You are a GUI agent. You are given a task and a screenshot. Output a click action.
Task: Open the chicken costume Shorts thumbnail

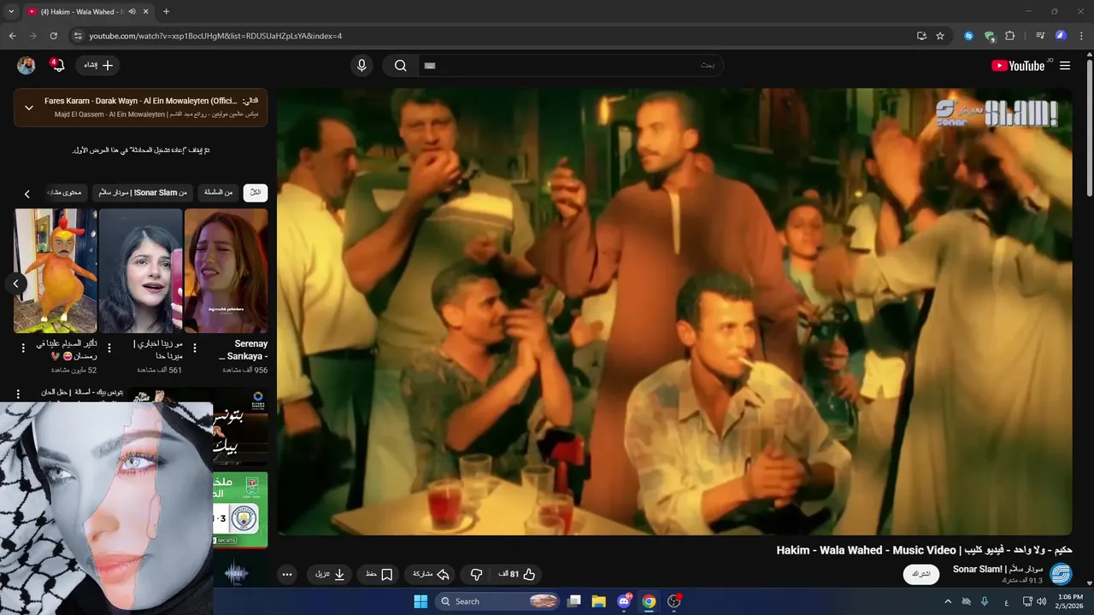pyautogui.click(x=56, y=271)
